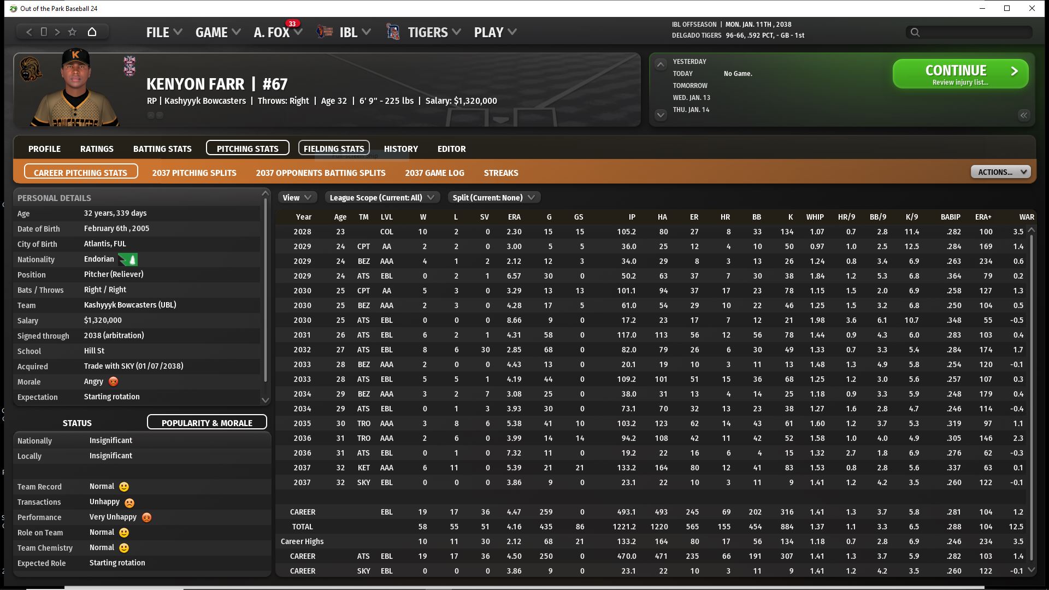Screen dimensions: 1049x590
Task: Expand the Actions dropdown
Action: click(x=1000, y=172)
